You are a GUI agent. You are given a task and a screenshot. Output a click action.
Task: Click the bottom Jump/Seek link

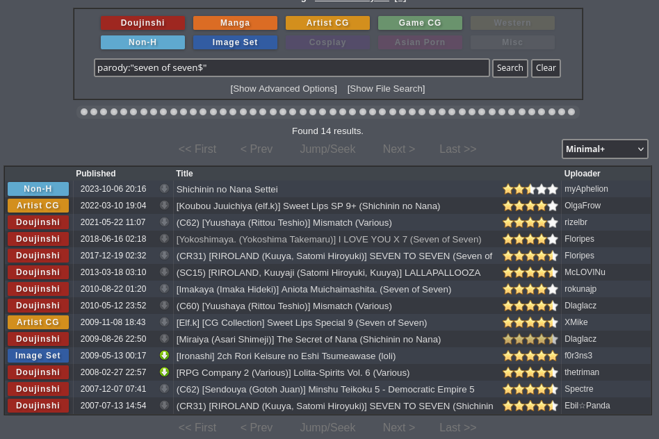[328, 427]
